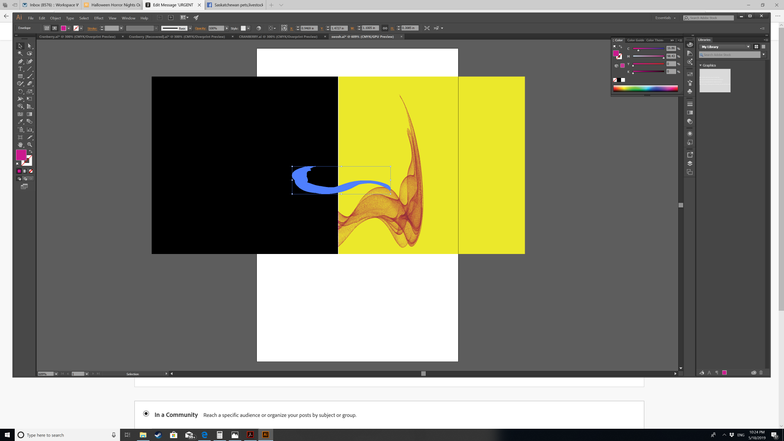
Task: Switch Libraries panel to list view
Action: click(x=763, y=47)
